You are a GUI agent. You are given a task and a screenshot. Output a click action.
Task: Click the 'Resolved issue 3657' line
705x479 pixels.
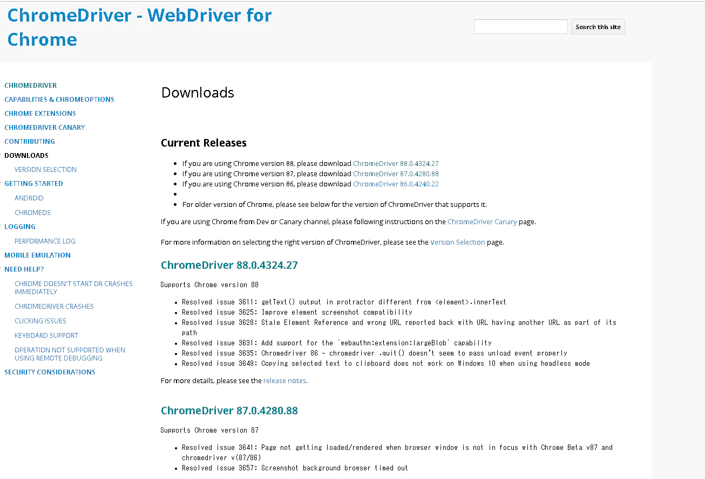point(295,468)
